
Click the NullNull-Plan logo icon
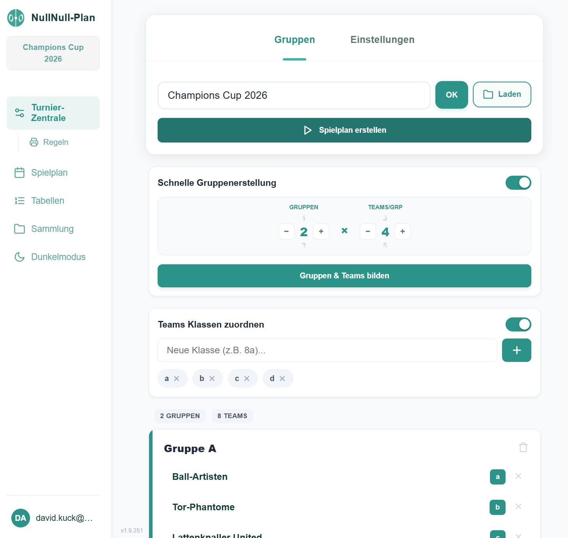16,18
